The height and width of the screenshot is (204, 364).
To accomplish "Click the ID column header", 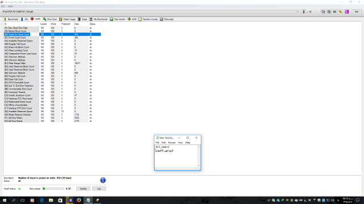I will [x=21, y=24].
